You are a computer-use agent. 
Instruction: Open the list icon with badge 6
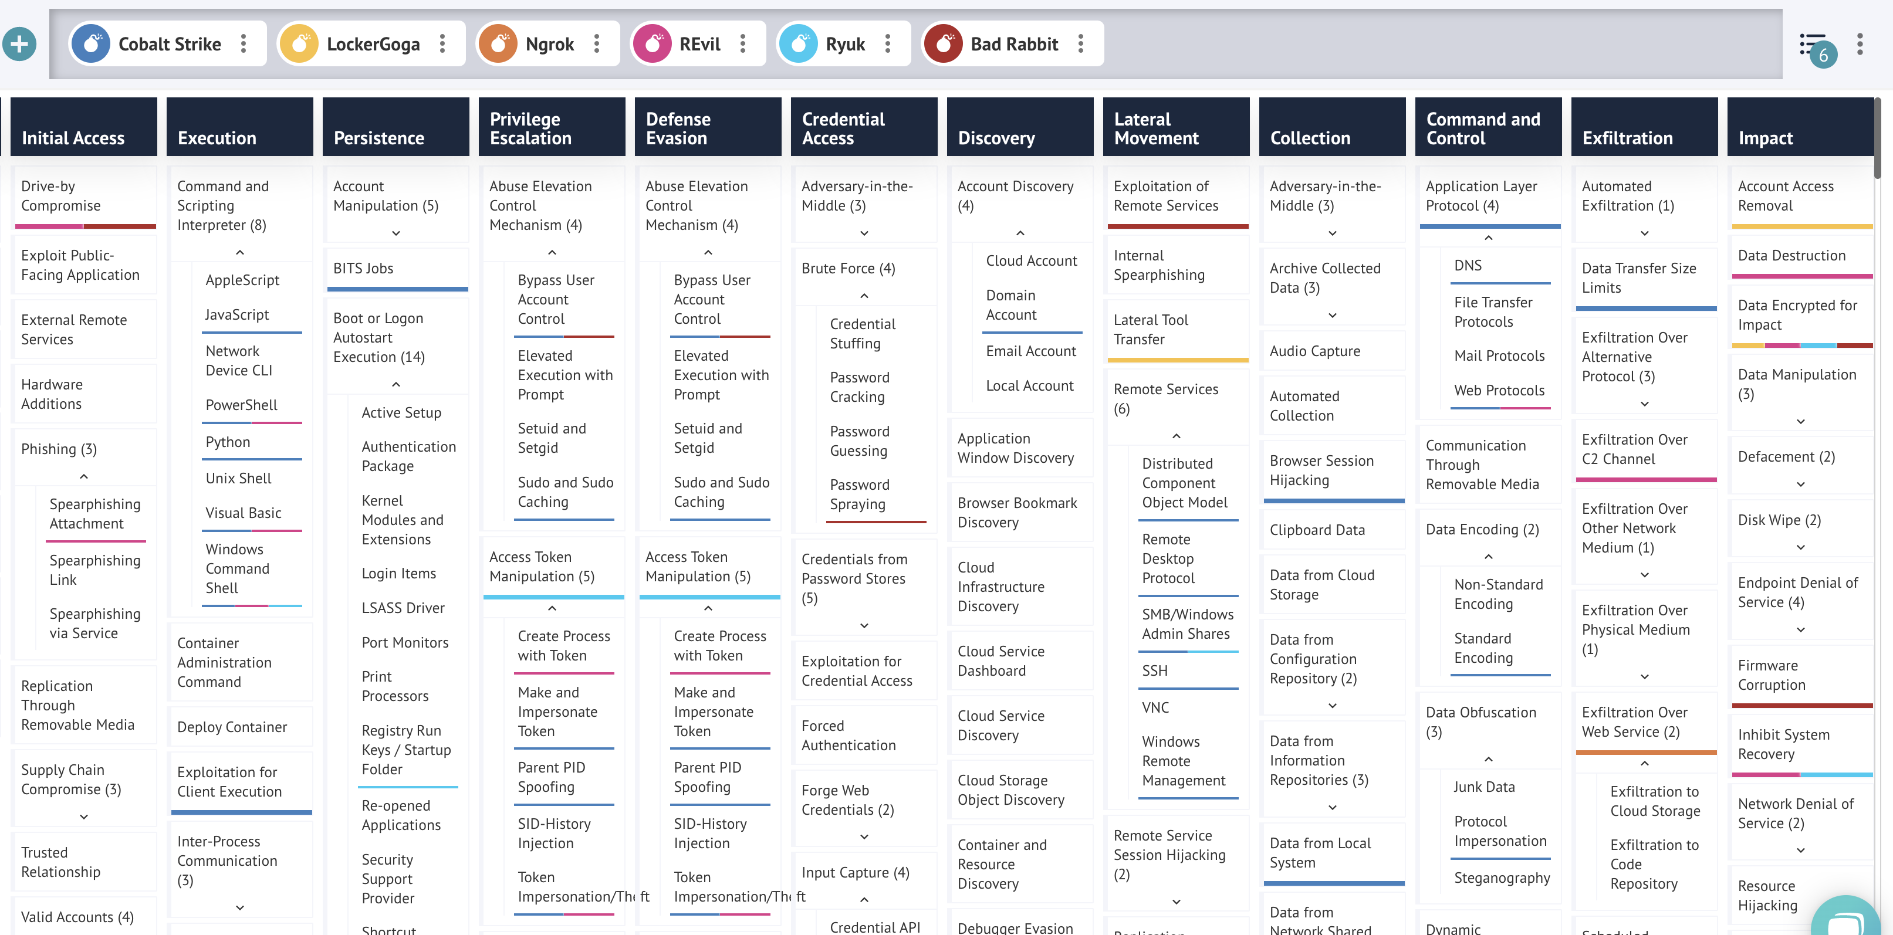(x=1815, y=46)
